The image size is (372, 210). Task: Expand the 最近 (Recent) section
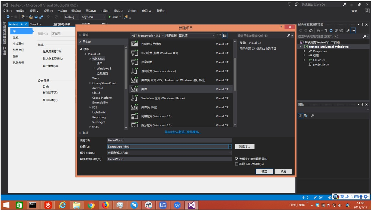80,35
